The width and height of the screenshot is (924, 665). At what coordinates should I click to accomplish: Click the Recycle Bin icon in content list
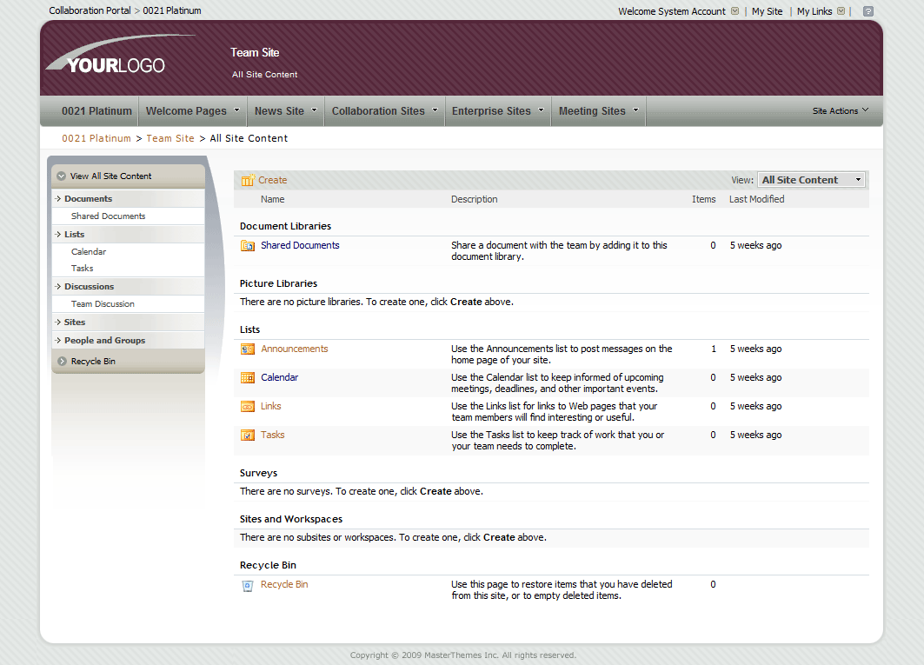[x=248, y=586]
